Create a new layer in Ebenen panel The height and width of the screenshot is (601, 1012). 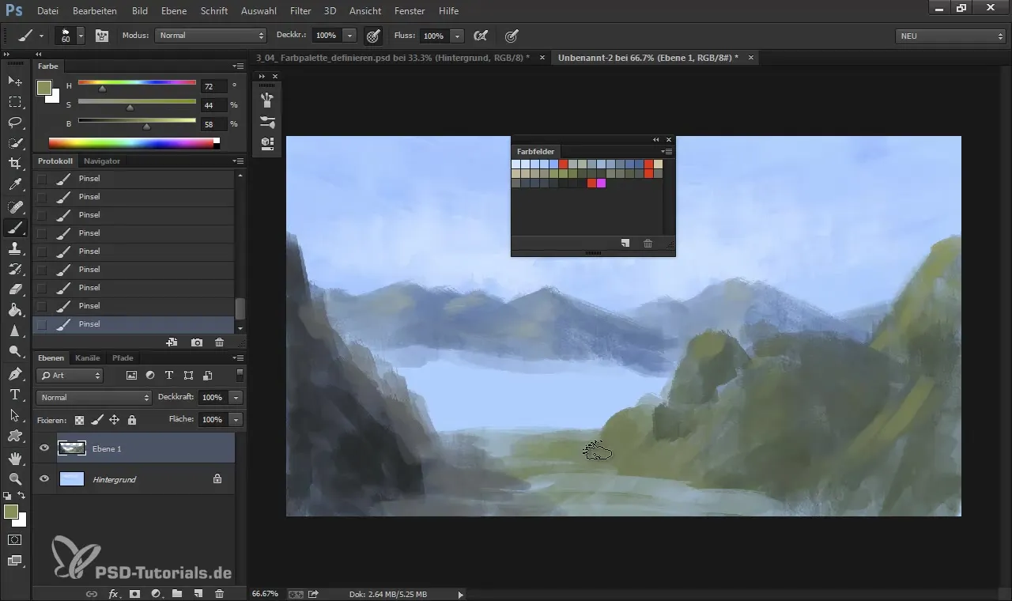pyautogui.click(x=198, y=593)
